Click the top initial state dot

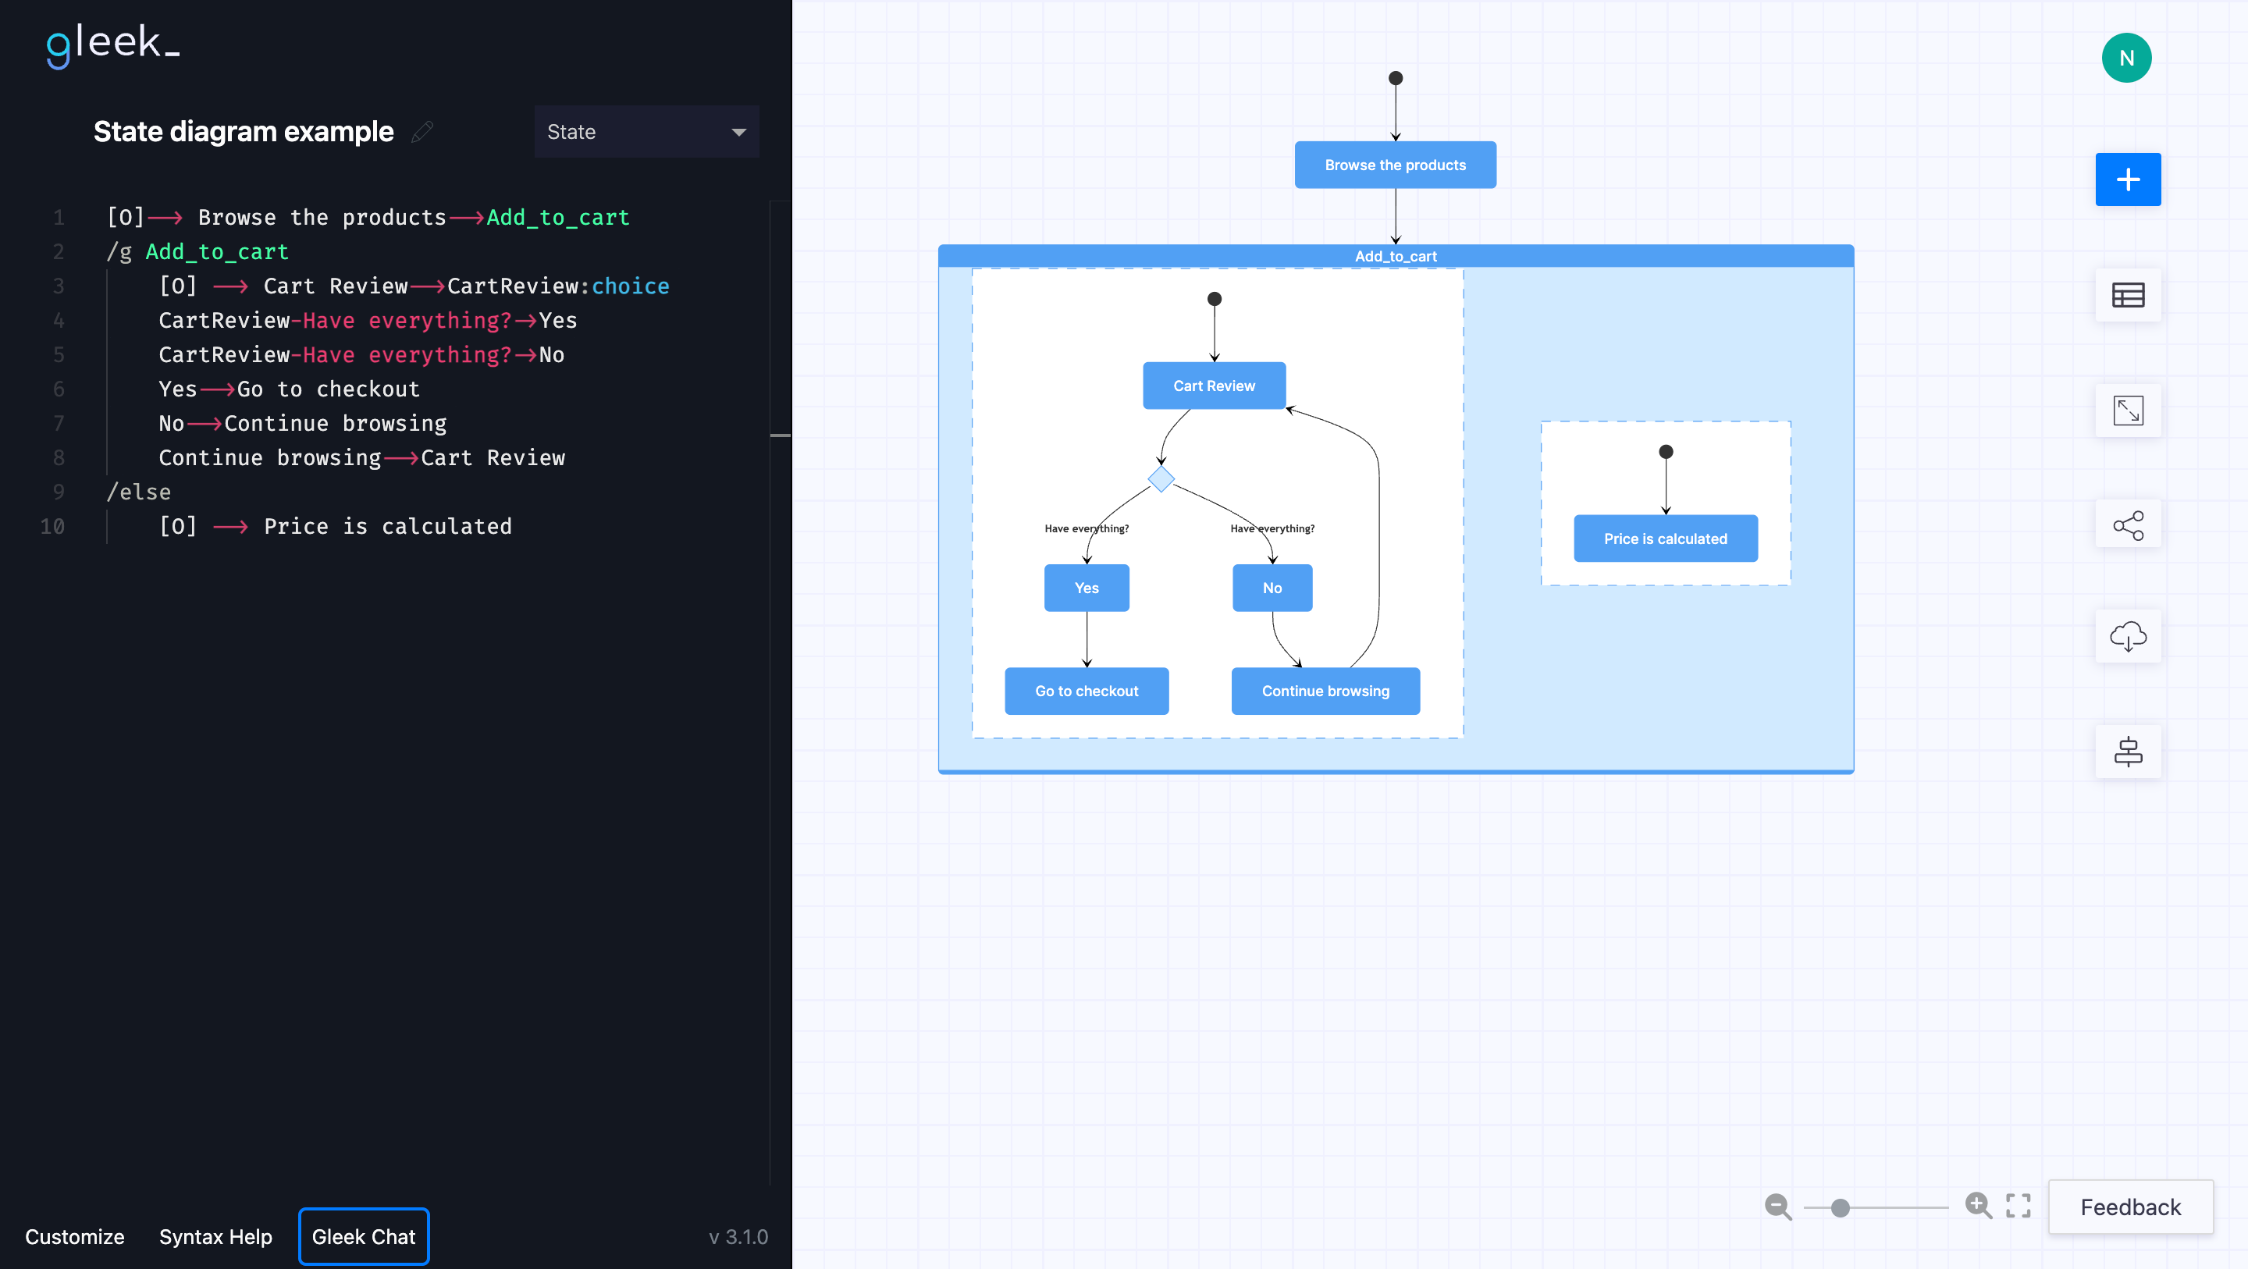(x=1396, y=79)
